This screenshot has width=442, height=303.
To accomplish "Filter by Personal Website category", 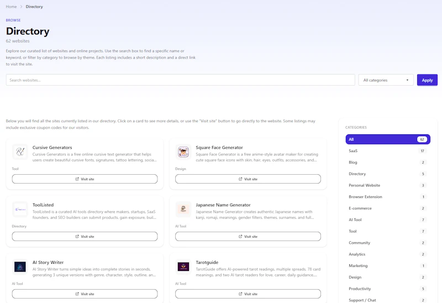I will [x=388, y=185].
